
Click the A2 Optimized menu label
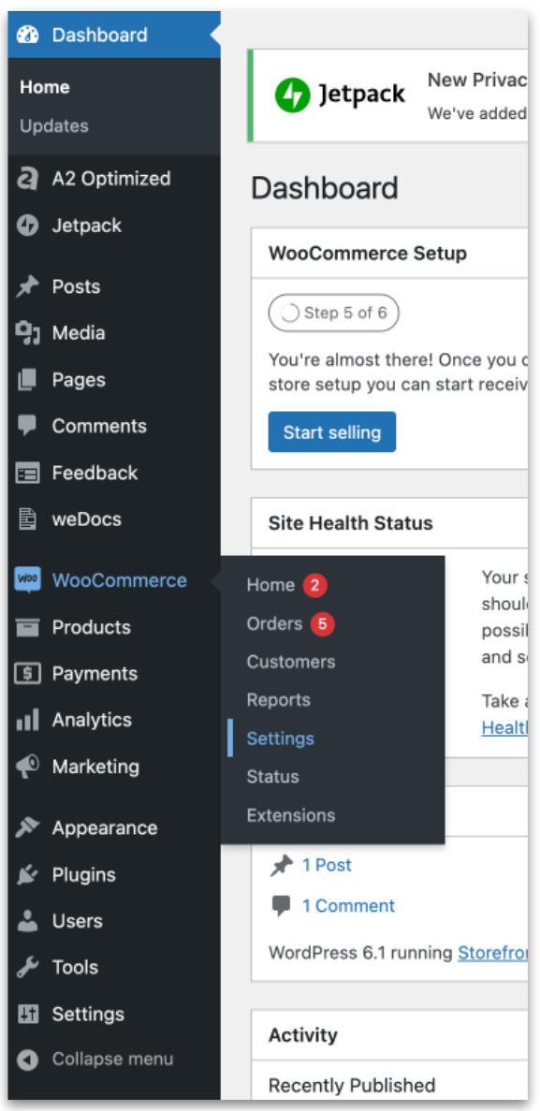pos(111,179)
